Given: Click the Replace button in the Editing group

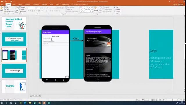Looking at the screenshot, I should tap(117, 9).
